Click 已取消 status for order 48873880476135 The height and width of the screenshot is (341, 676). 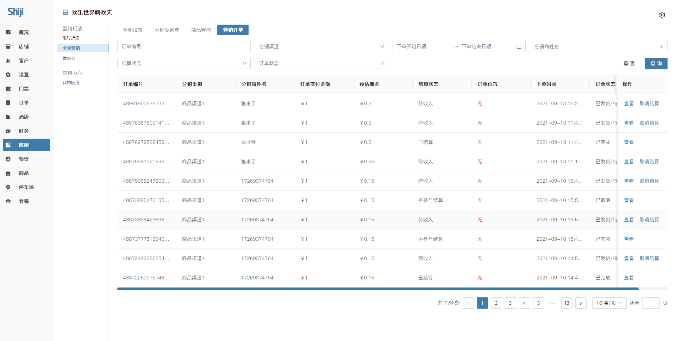coord(603,200)
